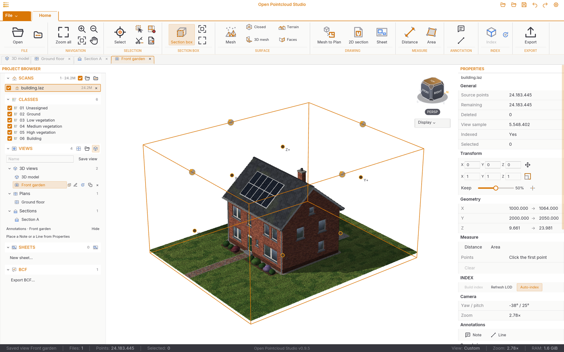Image resolution: width=564 pixels, height=352 pixels.
Task: Open the Display dropdown in viewport
Action: 432,122
